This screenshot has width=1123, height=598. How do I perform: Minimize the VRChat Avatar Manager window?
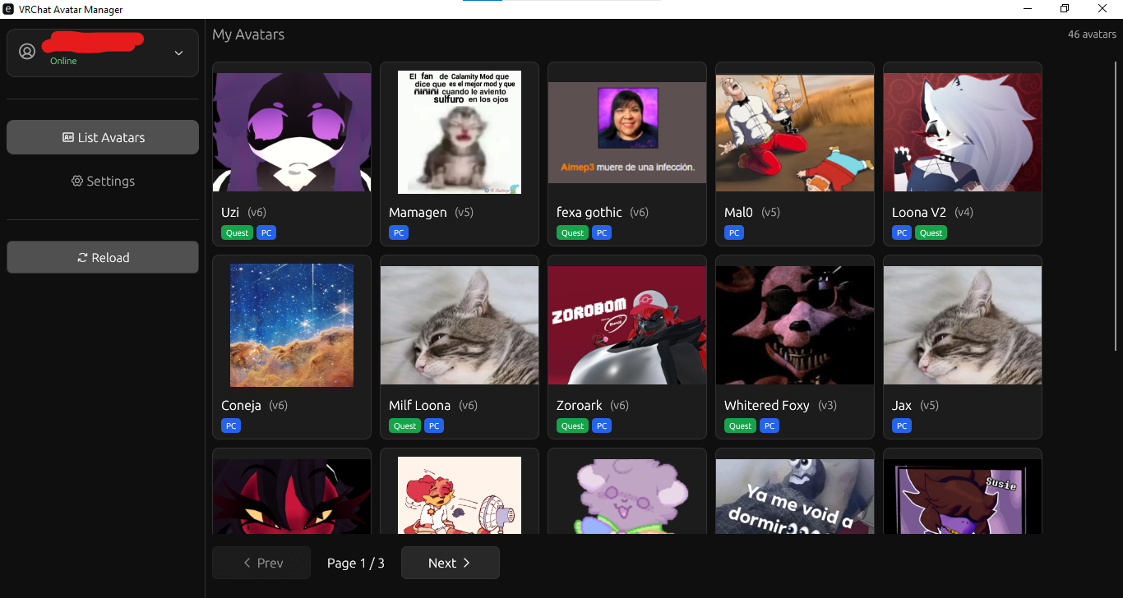pos(1028,9)
